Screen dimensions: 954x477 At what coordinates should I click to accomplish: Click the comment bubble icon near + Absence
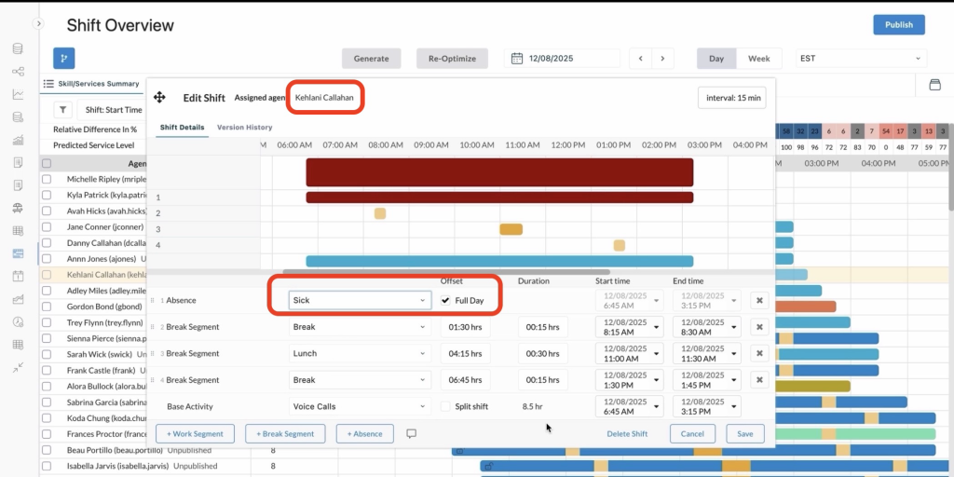(411, 433)
